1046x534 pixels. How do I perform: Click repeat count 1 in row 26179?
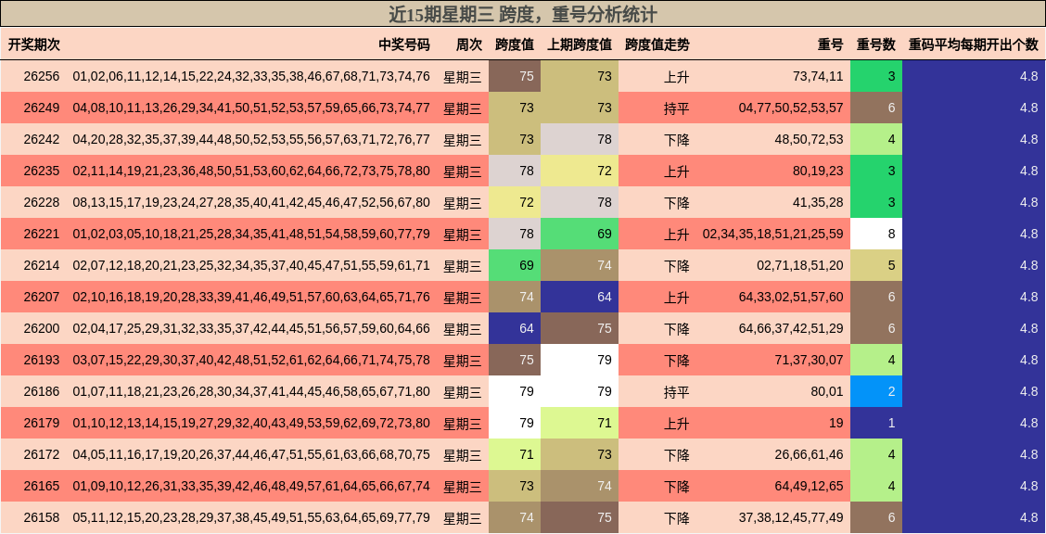pyautogui.click(x=876, y=424)
